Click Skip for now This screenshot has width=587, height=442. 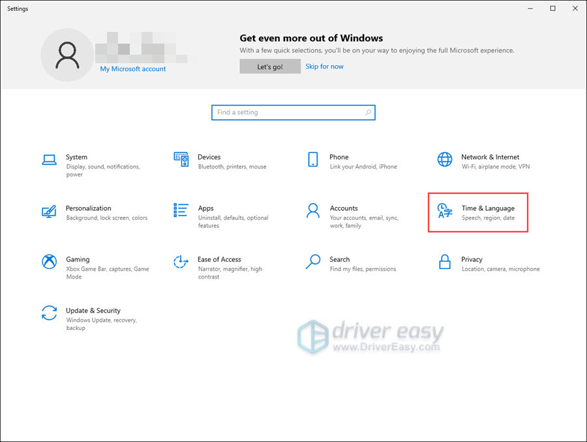pyautogui.click(x=324, y=66)
